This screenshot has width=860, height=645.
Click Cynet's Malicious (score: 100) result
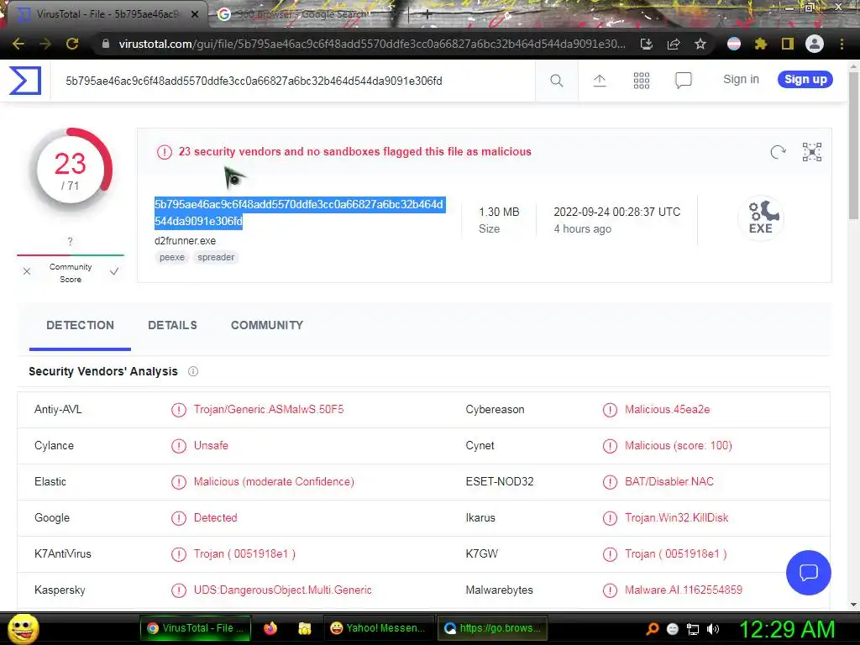click(679, 445)
